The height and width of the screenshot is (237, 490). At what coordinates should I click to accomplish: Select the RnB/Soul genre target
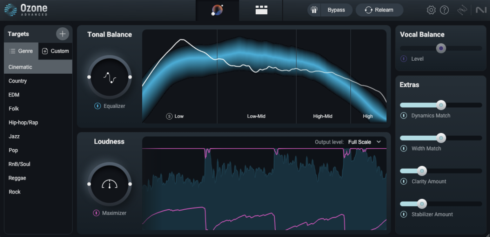(x=38, y=164)
